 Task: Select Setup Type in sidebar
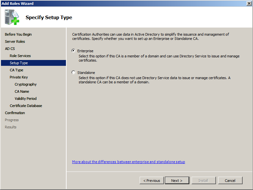click(x=19, y=63)
